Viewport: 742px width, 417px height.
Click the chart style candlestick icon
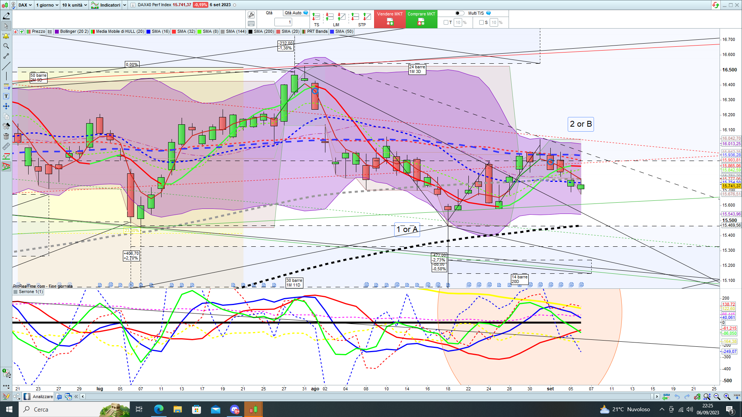point(5,5)
